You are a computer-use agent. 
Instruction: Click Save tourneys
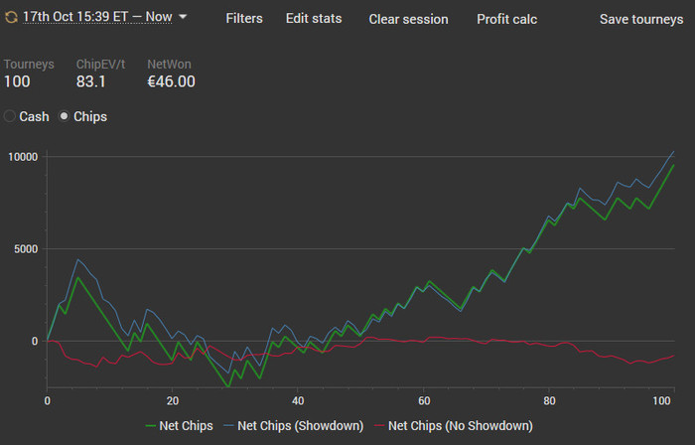pyautogui.click(x=641, y=19)
